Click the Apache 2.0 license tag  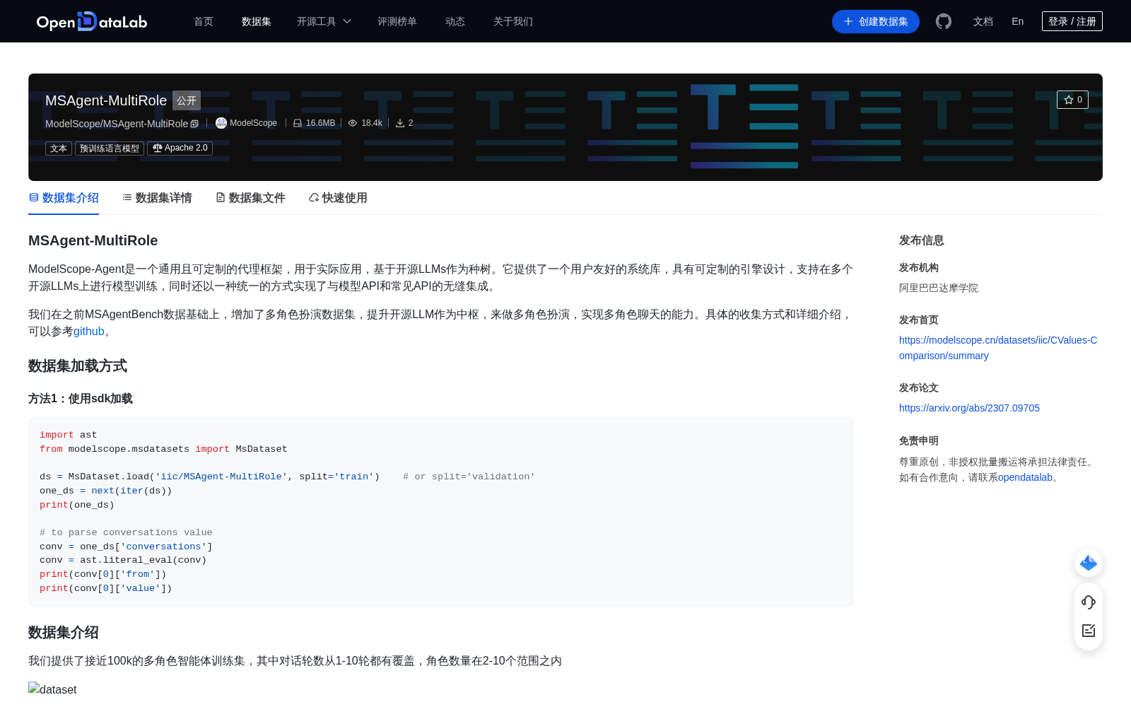point(180,148)
